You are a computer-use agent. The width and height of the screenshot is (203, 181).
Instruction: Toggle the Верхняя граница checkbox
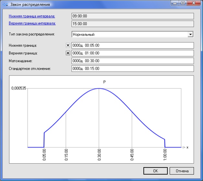coord(68,53)
